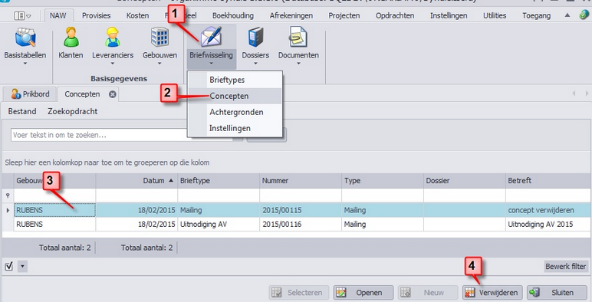Sort by the Betreft column header
Image resolution: width=592 pixels, height=302 pixels.
[548, 181]
